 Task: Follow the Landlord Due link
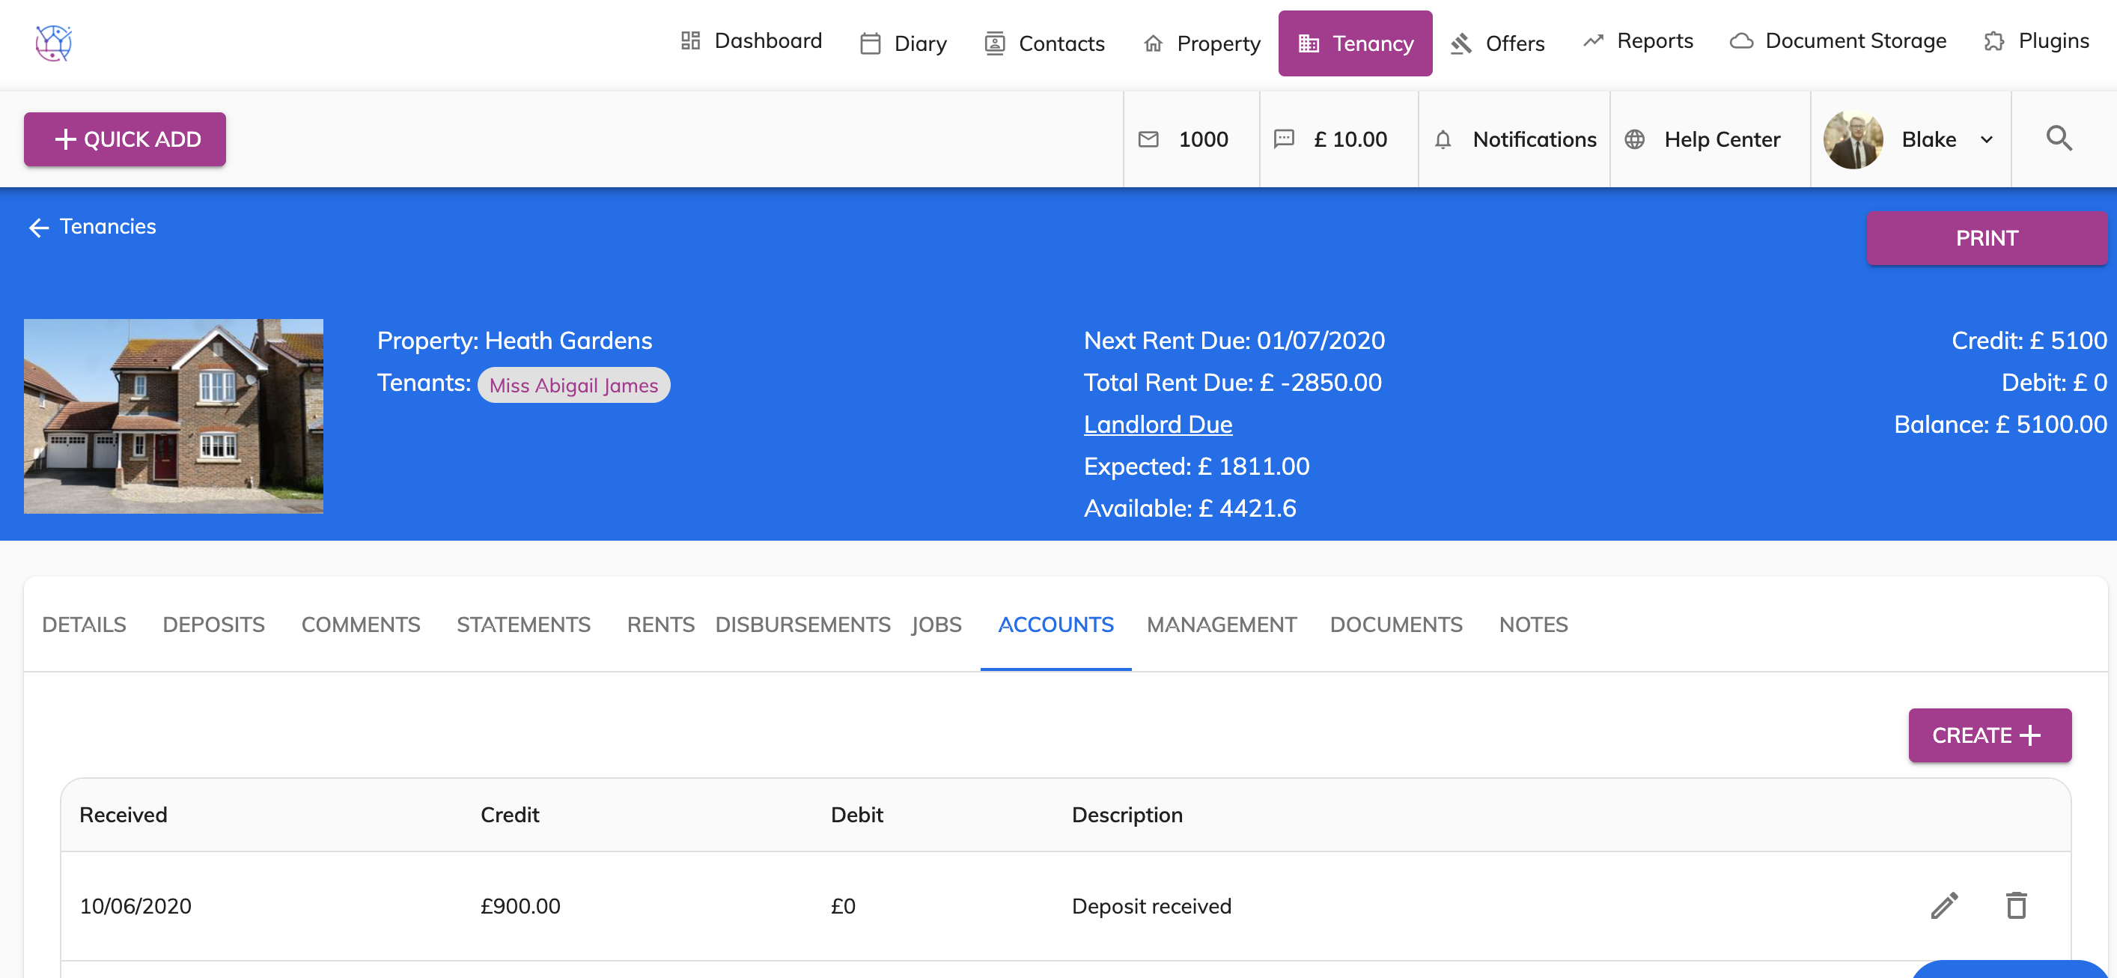coord(1157,424)
